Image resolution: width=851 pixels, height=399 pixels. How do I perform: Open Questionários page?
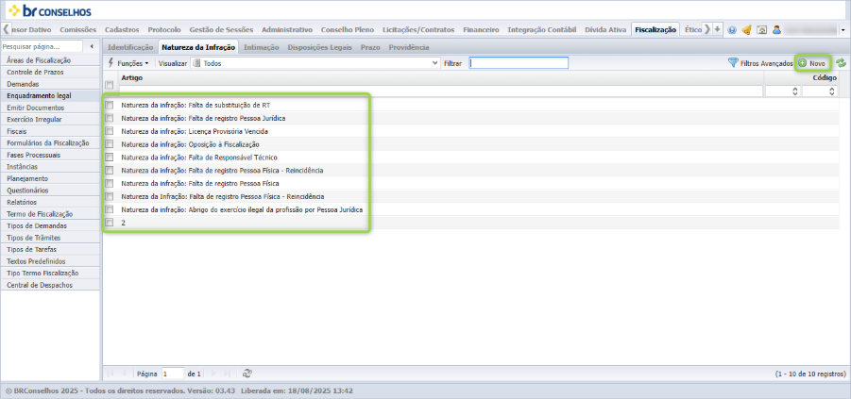point(50,191)
